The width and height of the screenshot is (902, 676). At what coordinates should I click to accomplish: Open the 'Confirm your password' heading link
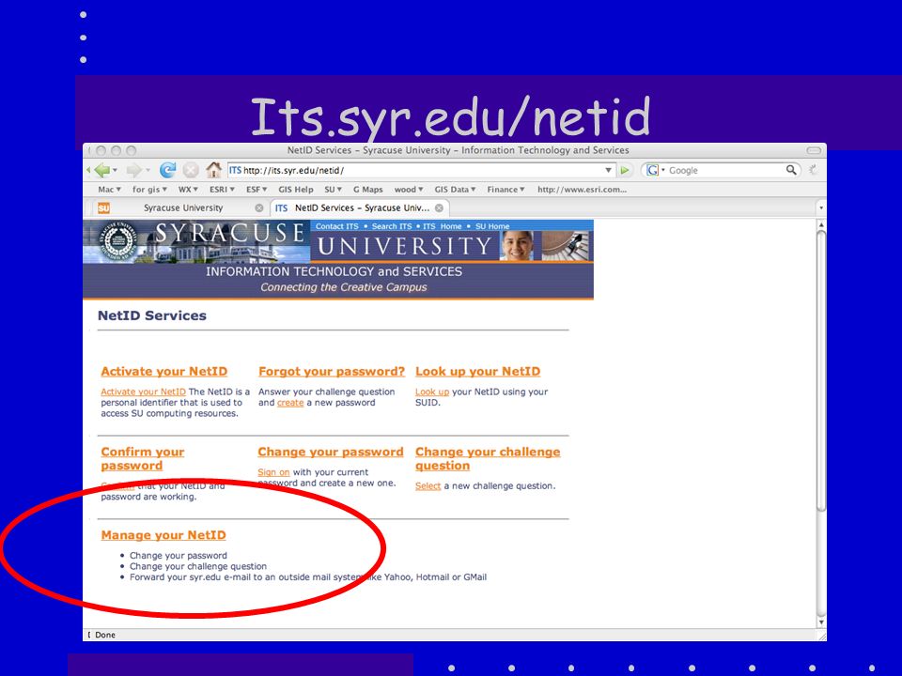(143, 459)
